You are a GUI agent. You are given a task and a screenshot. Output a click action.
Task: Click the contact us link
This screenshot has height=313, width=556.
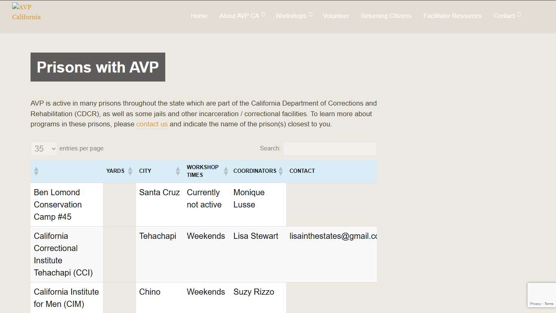(152, 124)
